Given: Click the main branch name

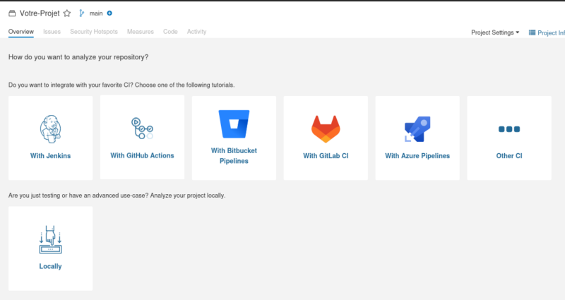Looking at the screenshot, I should pos(96,13).
